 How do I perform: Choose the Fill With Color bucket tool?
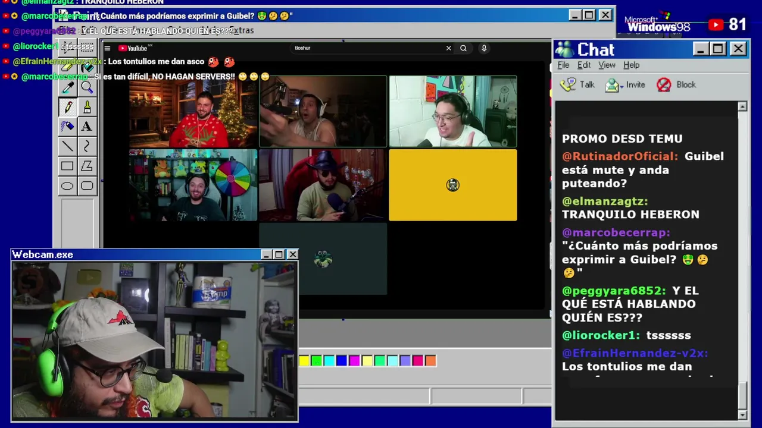[87, 67]
